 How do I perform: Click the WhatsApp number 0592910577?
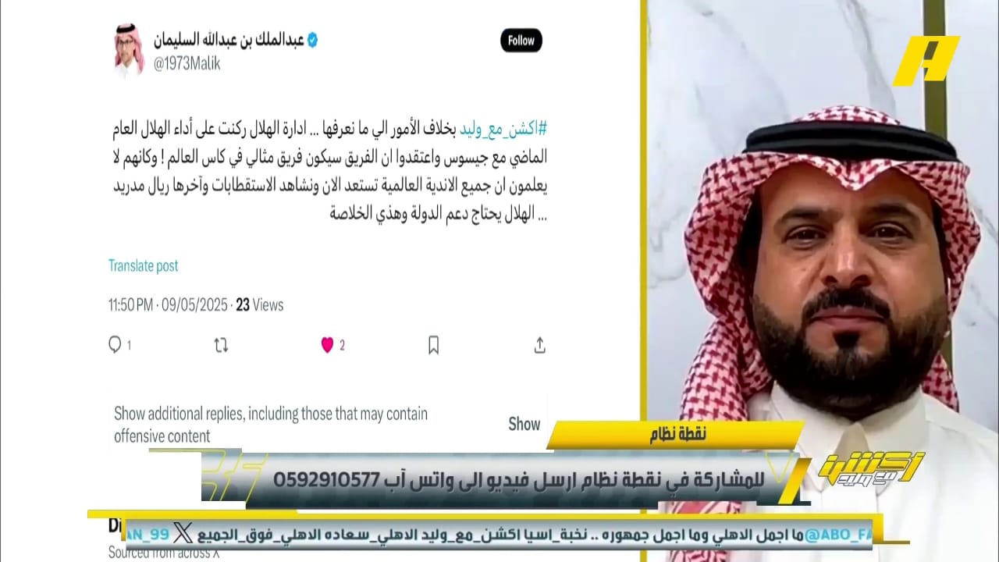(x=326, y=478)
